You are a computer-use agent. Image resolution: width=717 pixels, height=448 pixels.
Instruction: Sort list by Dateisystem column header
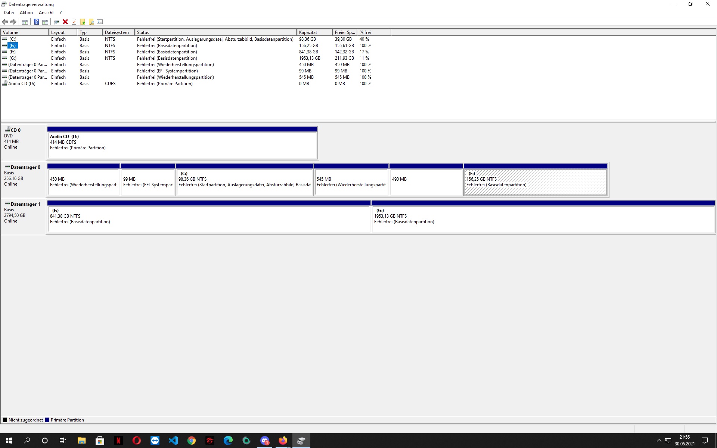coord(118,32)
